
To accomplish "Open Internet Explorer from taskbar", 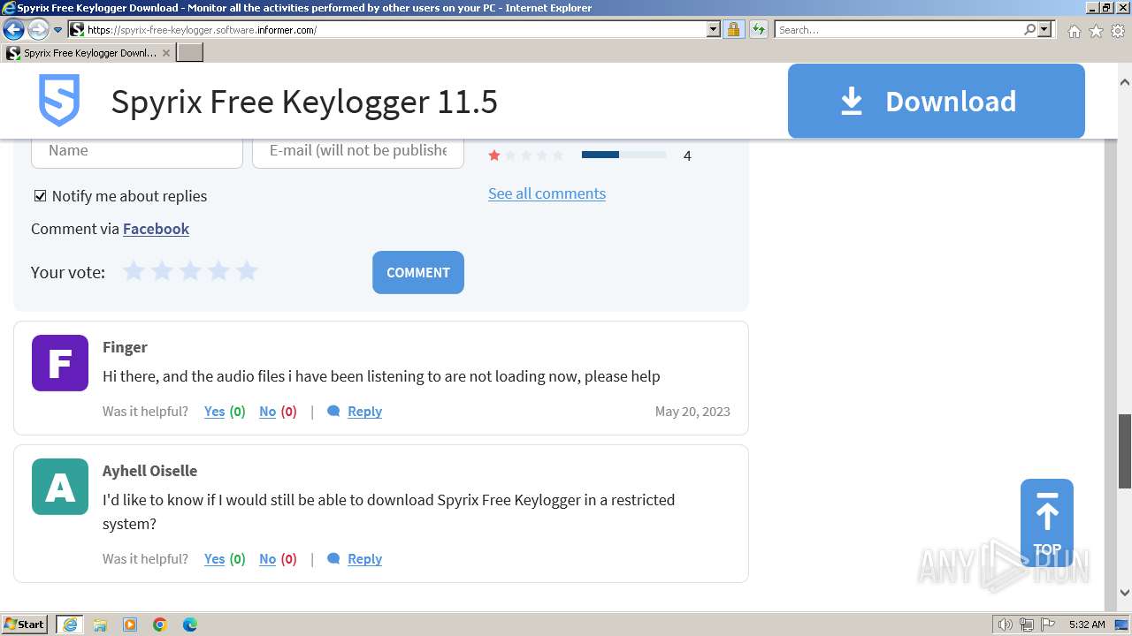I will 70,625.
